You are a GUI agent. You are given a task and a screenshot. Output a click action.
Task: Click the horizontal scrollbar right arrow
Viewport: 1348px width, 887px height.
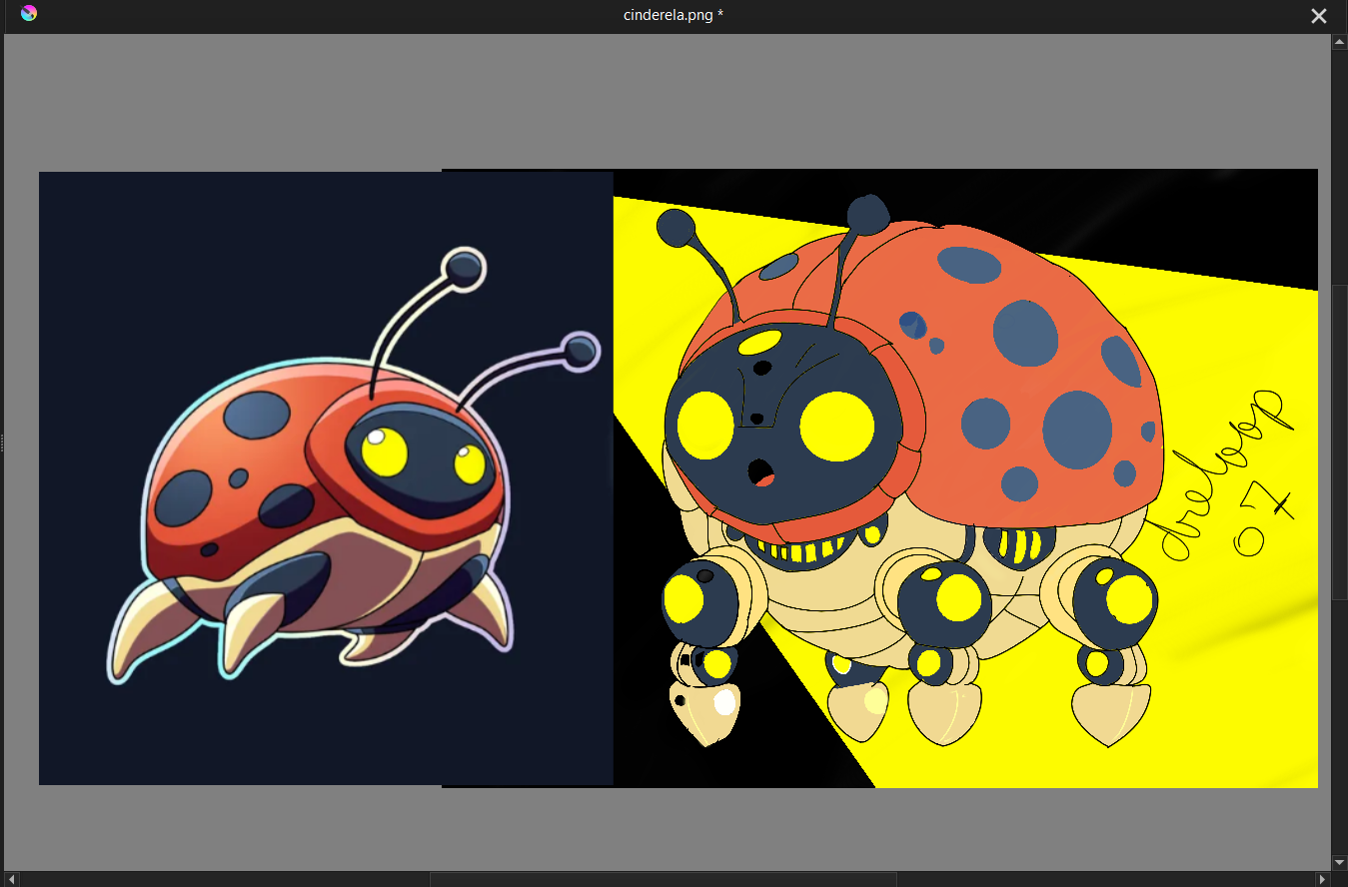tap(1322, 879)
